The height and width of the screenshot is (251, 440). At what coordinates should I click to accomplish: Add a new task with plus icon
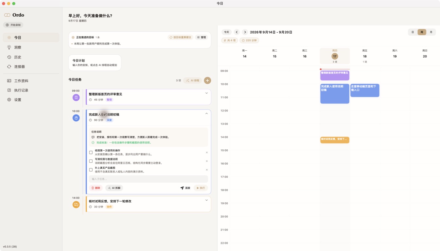[x=207, y=80]
